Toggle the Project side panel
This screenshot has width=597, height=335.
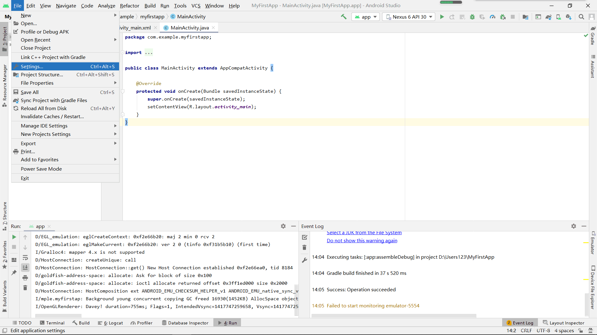(4, 39)
